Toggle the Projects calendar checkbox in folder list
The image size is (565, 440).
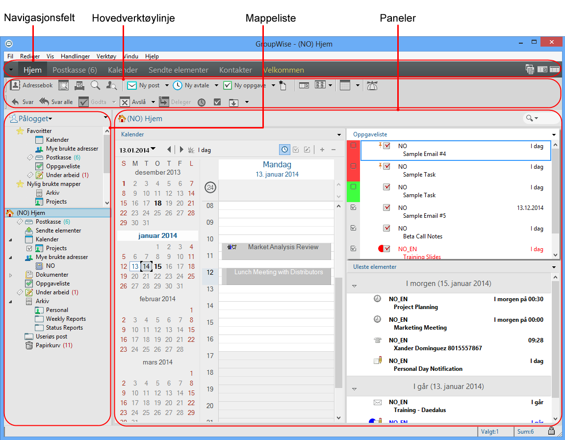[29, 248]
